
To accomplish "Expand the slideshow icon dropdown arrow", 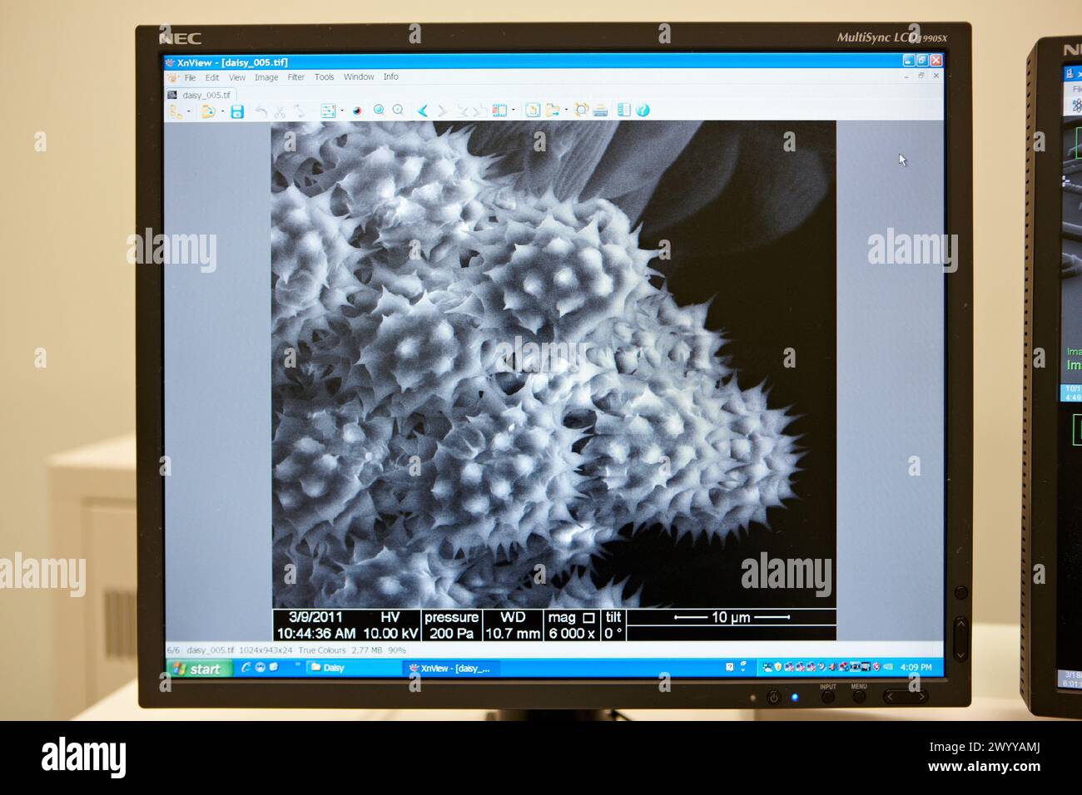I will (x=514, y=110).
